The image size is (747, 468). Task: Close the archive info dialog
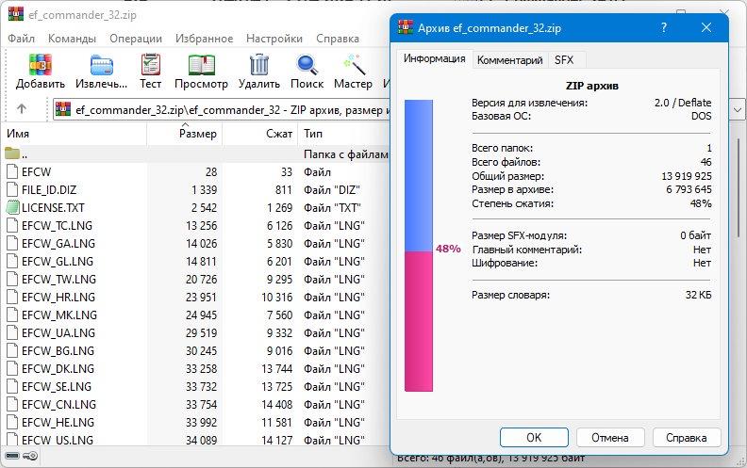tap(706, 27)
